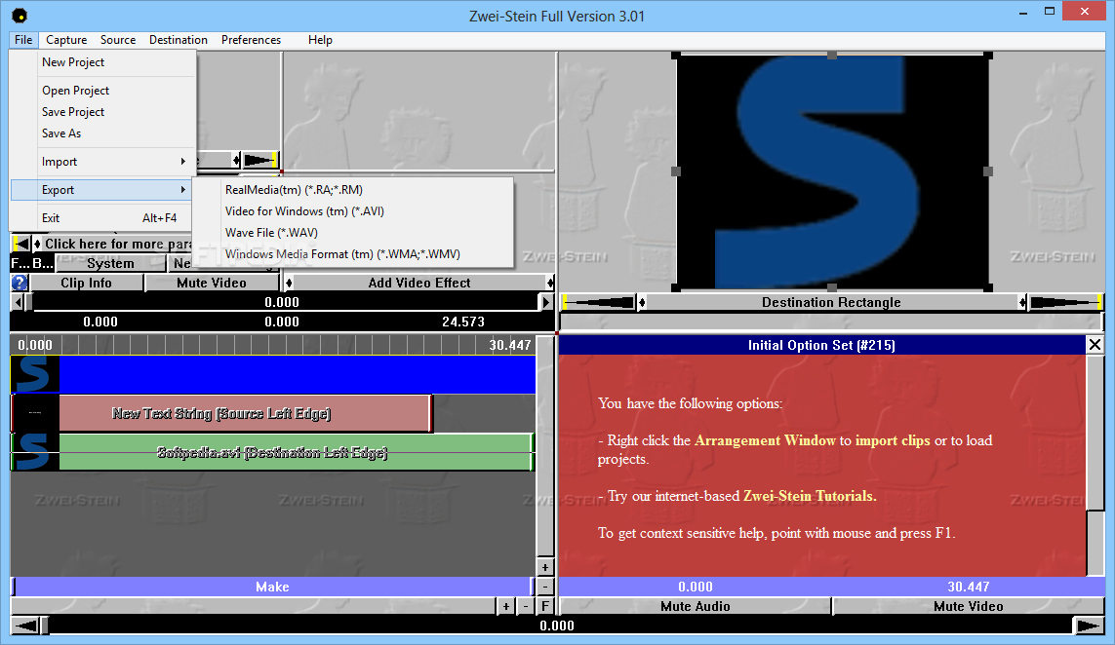1115x645 pixels.
Task: Click the Make button
Action: point(272,587)
